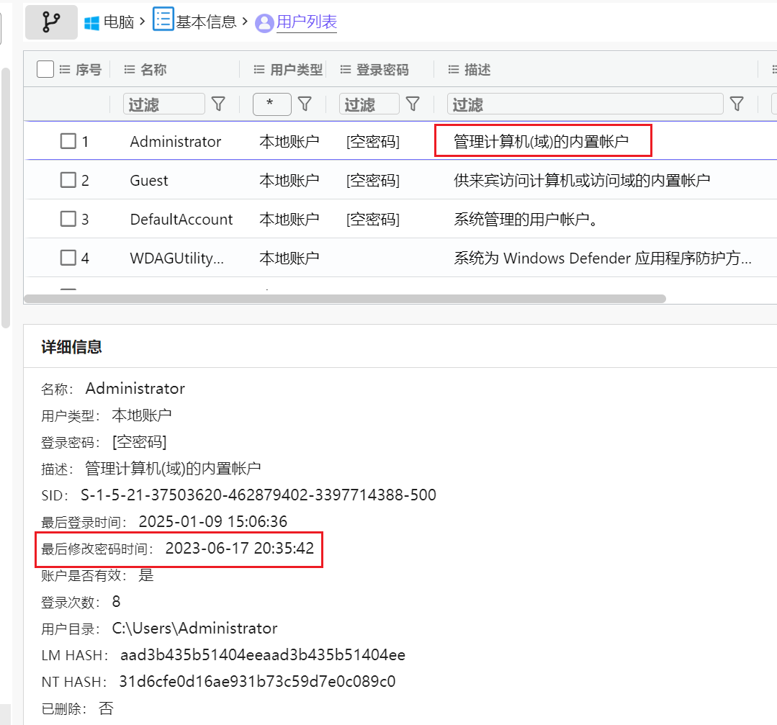Click filter funnel icon for 名称 column
Image resolution: width=777 pixels, height=725 pixels.
pos(218,104)
